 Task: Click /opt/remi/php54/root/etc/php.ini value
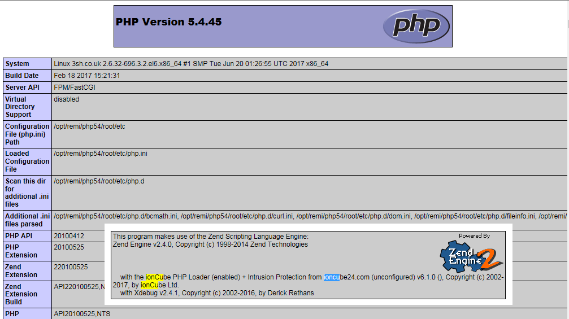101,154
